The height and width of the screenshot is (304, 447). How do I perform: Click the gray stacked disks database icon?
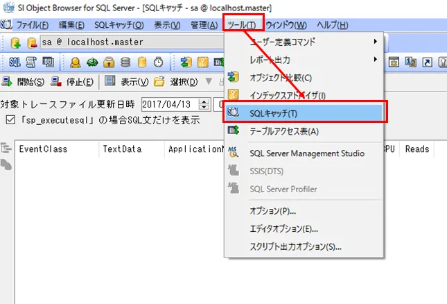click(125, 62)
